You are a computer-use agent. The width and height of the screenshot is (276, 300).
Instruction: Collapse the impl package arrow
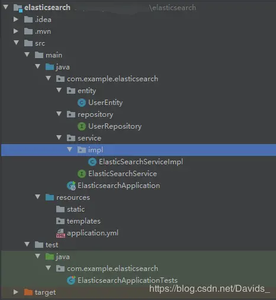click(70, 149)
